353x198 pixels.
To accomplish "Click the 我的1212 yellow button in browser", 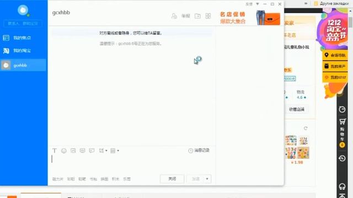I will coord(335,78).
